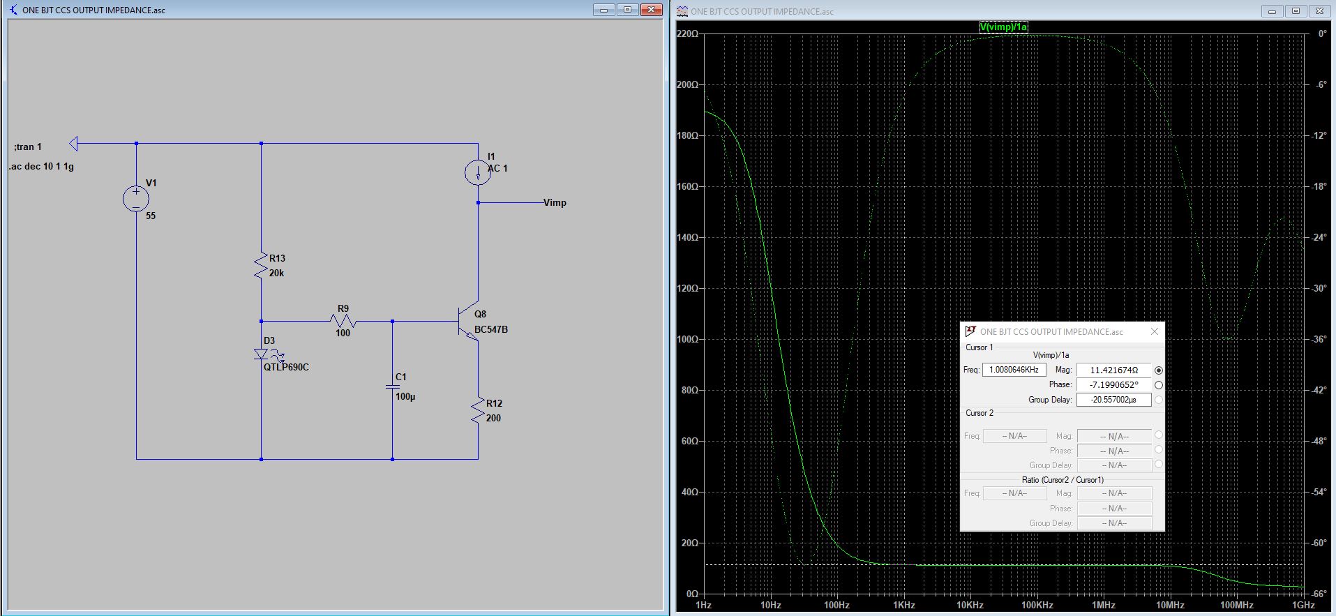1336x616 pixels.
Task: Click the 20k value of R13
Action: pyautogui.click(x=276, y=273)
